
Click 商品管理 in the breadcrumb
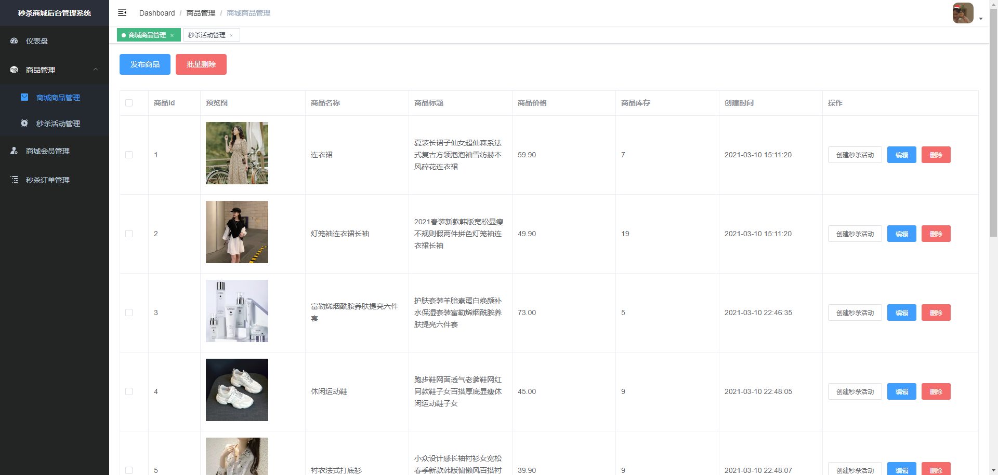[201, 13]
